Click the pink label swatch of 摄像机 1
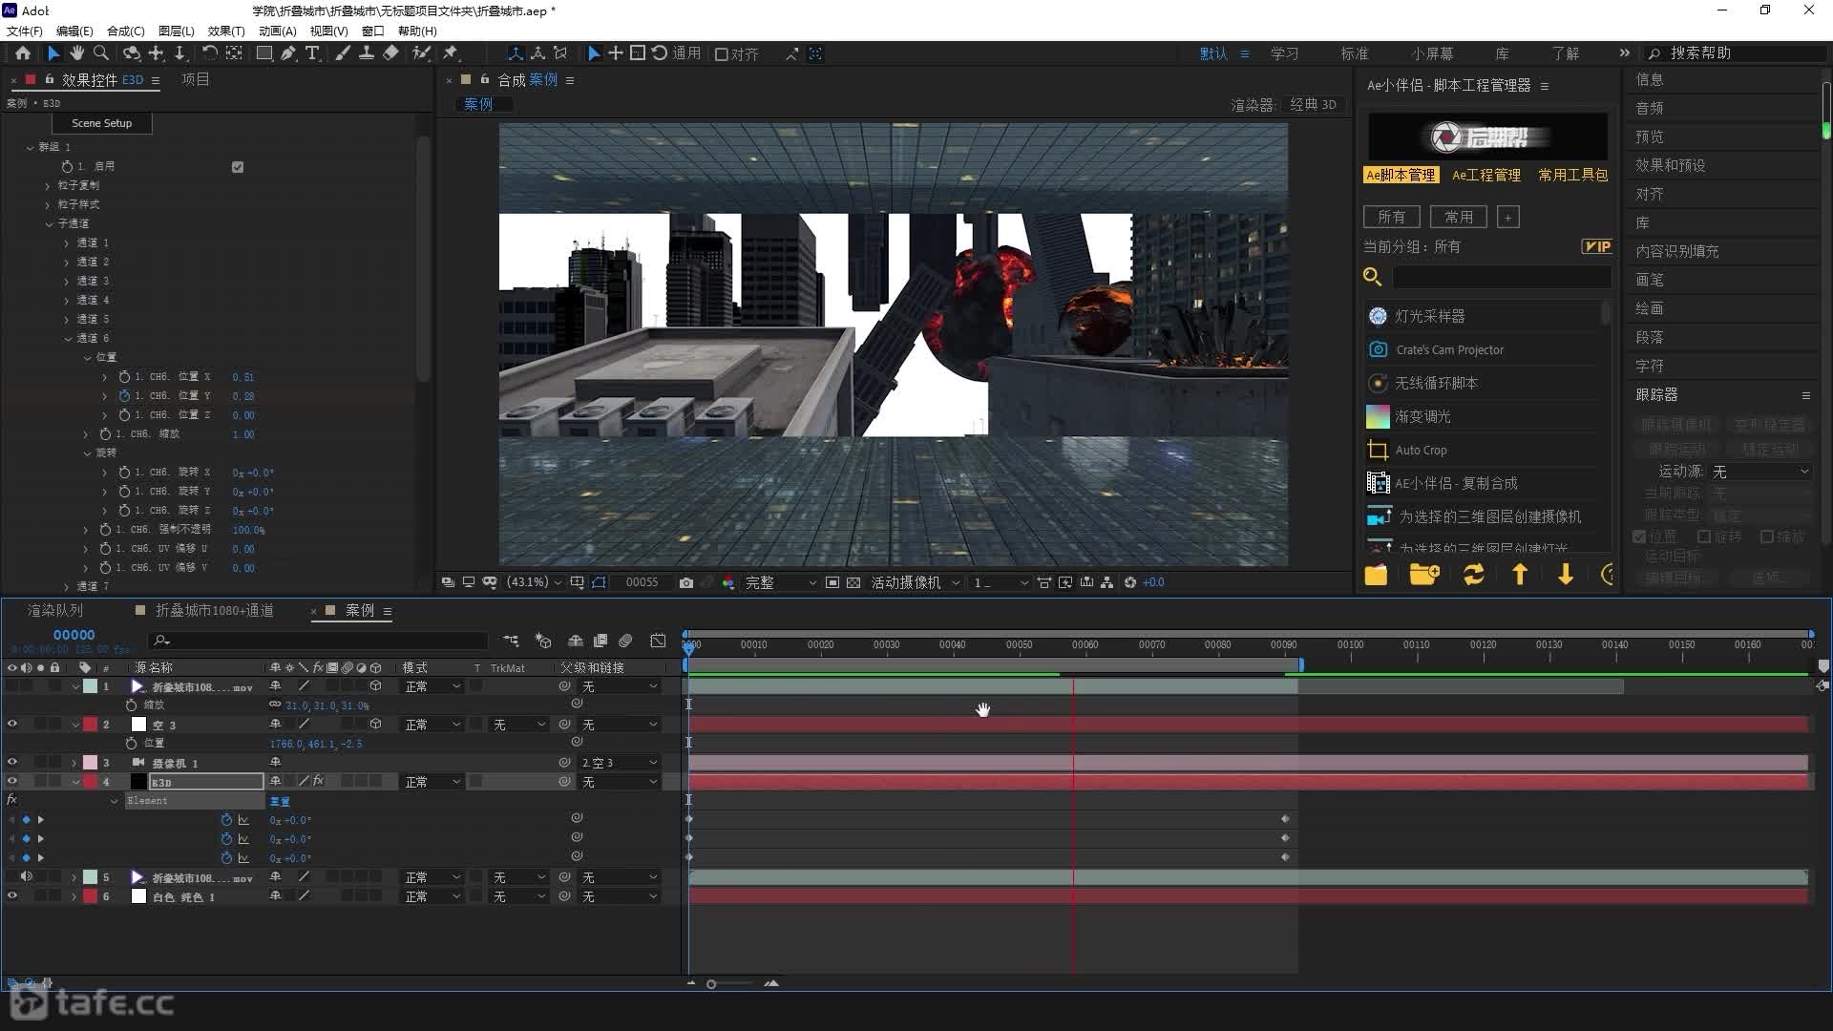Image resolution: width=1833 pixels, height=1031 pixels. pos(90,763)
